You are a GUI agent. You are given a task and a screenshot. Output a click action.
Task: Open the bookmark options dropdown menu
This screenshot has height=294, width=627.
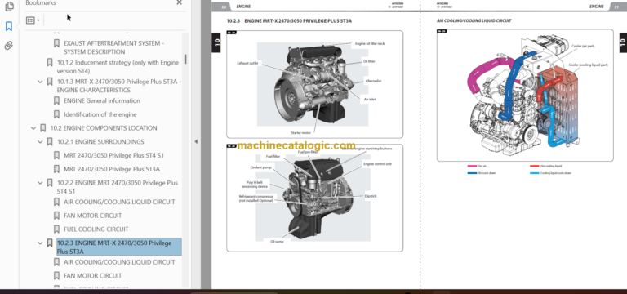point(33,20)
